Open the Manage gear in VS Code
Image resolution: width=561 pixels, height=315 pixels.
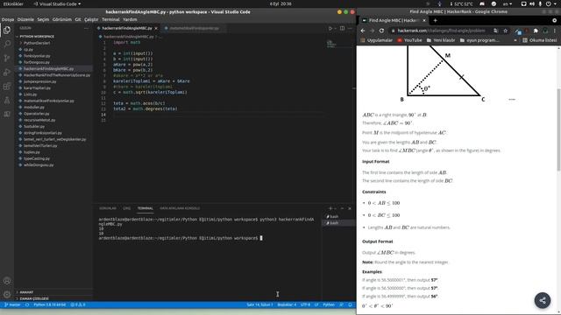[7, 295]
